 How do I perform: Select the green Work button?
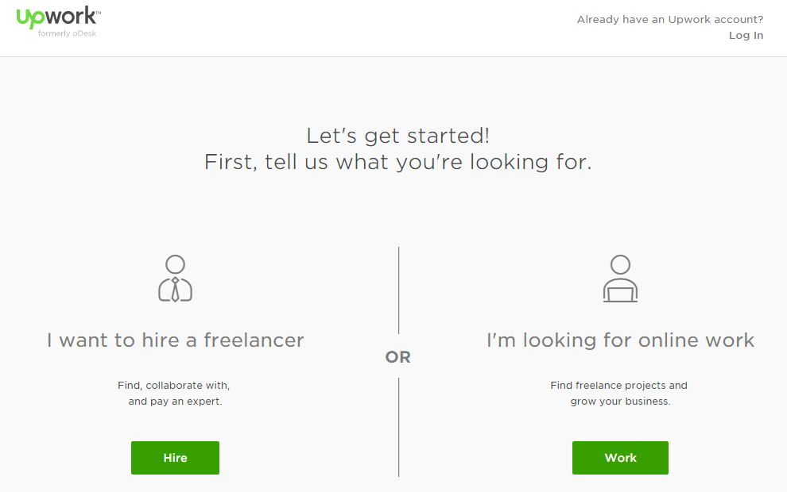pyautogui.click(x=620, y=457)
